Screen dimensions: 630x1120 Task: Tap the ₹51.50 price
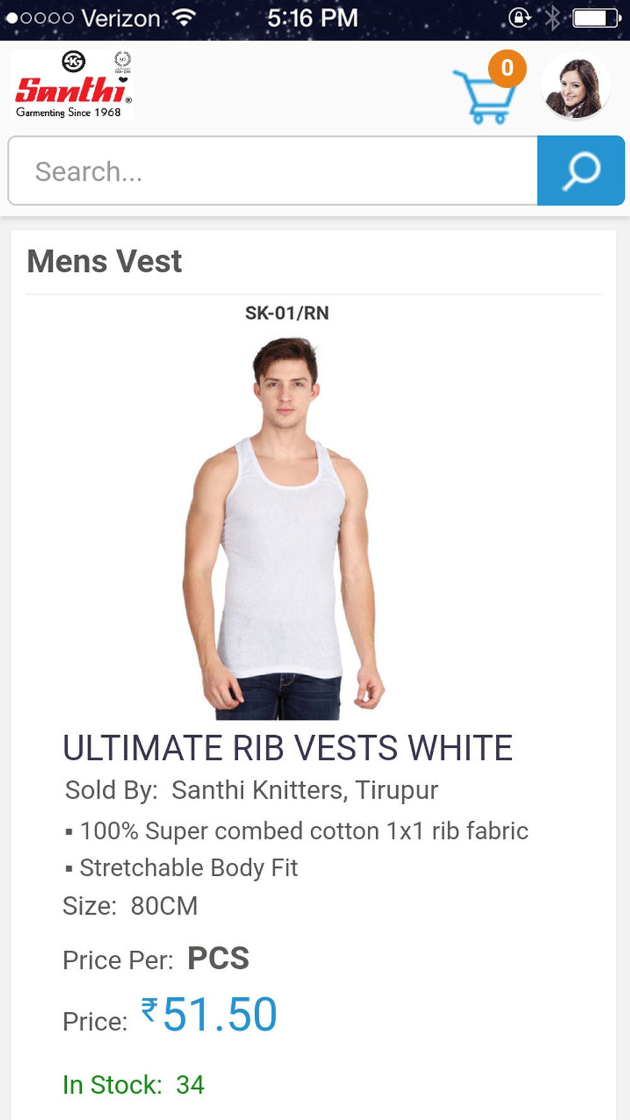pyautogui.click(x=209, y=1015)
